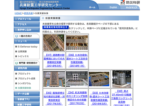This screenshot has width=154, height=106.
Task: Open the 【36】ため池堤体 2018年1月 link
Action: pyautogui.click(x=77, y=60)
